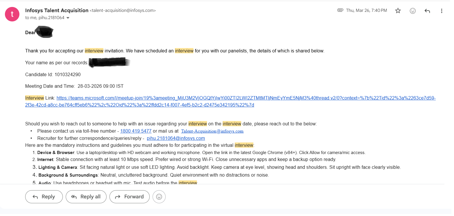Click the Thu, Mar 26 timestamp
The image size is (454, 216).
366,10
